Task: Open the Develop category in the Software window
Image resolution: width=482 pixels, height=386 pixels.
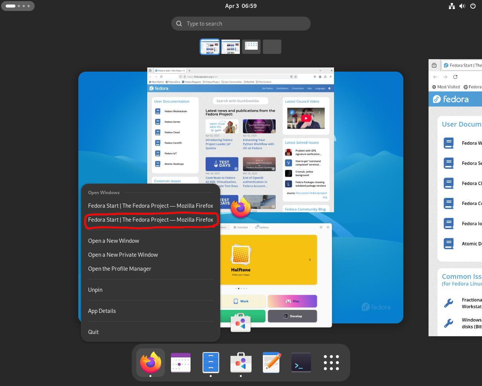Action: 292,316
